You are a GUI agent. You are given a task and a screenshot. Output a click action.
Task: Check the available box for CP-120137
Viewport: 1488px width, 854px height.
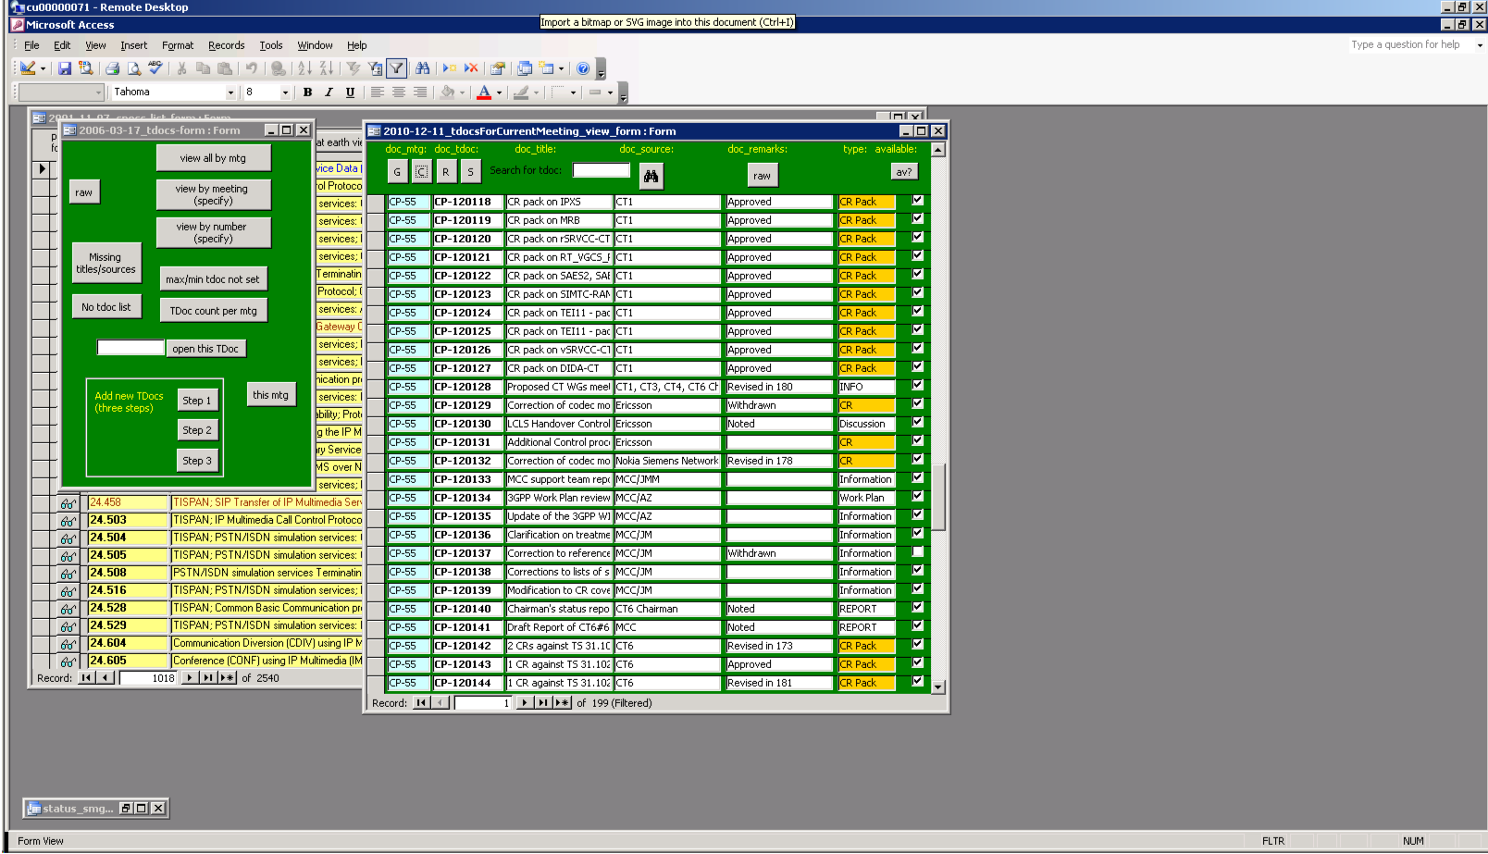[x=918, y=552]
